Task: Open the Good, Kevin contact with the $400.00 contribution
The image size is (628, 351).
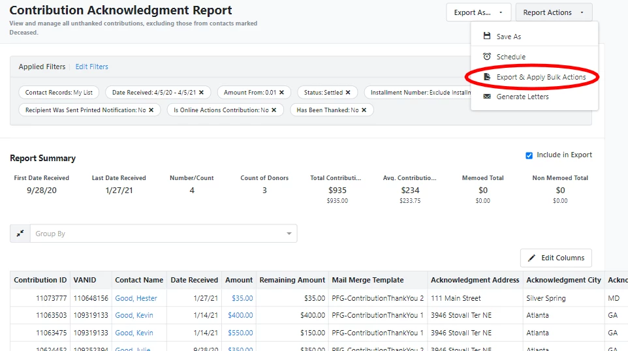Action: point(134,315)
